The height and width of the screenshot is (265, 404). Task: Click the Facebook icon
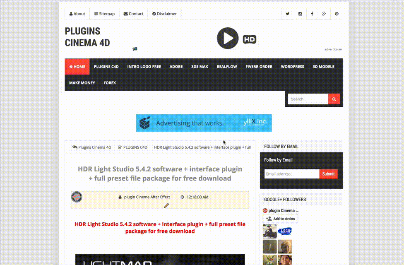tap(312, 14)
